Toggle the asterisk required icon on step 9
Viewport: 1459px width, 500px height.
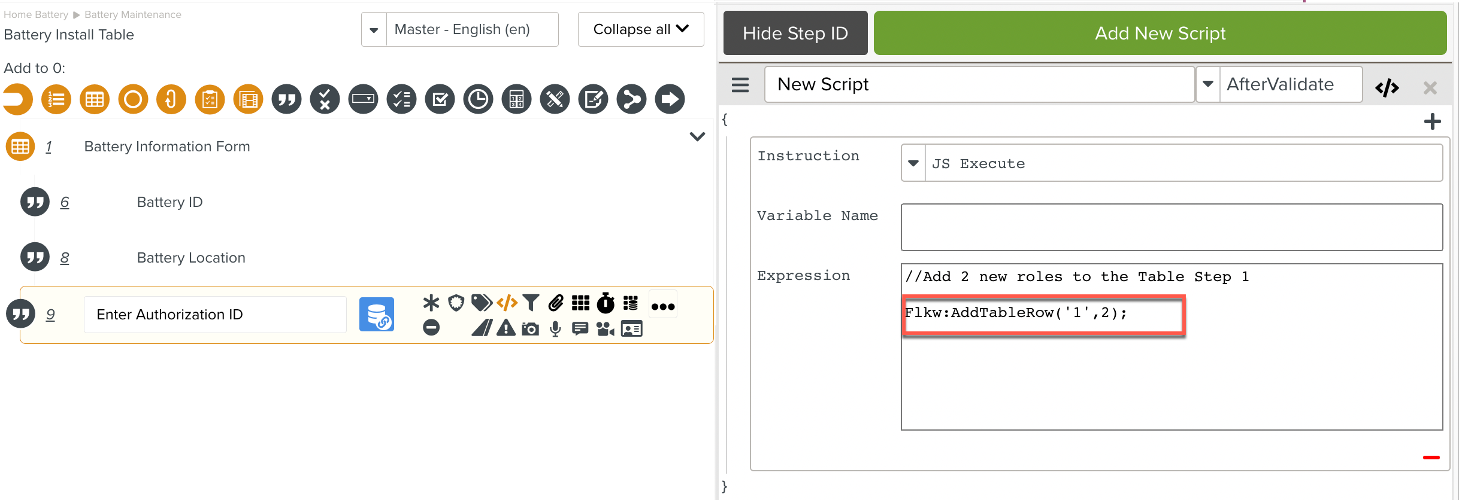431,303
